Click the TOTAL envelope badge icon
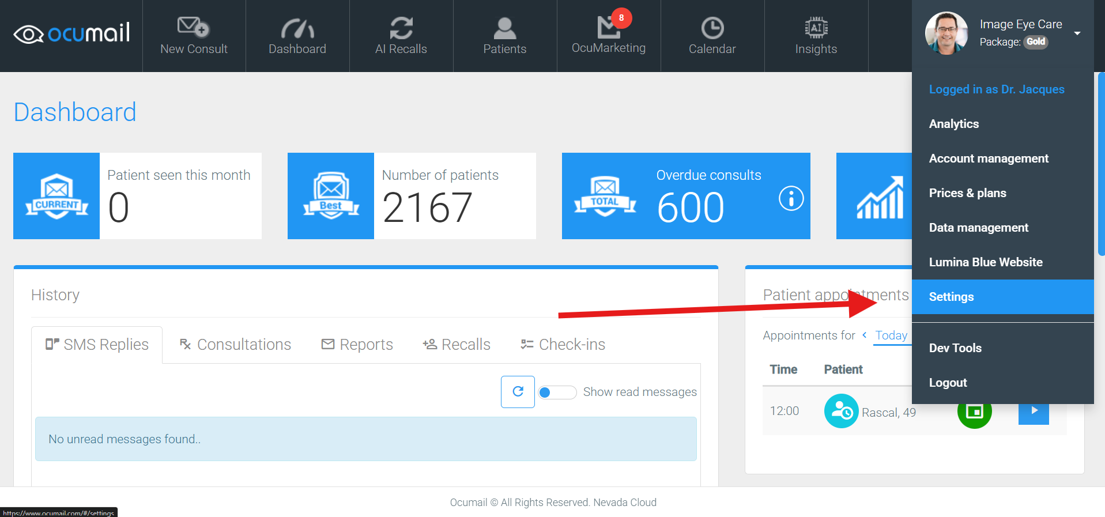Image resolution: width=1105 pixels, height=517 pixels. coord(605,196)
